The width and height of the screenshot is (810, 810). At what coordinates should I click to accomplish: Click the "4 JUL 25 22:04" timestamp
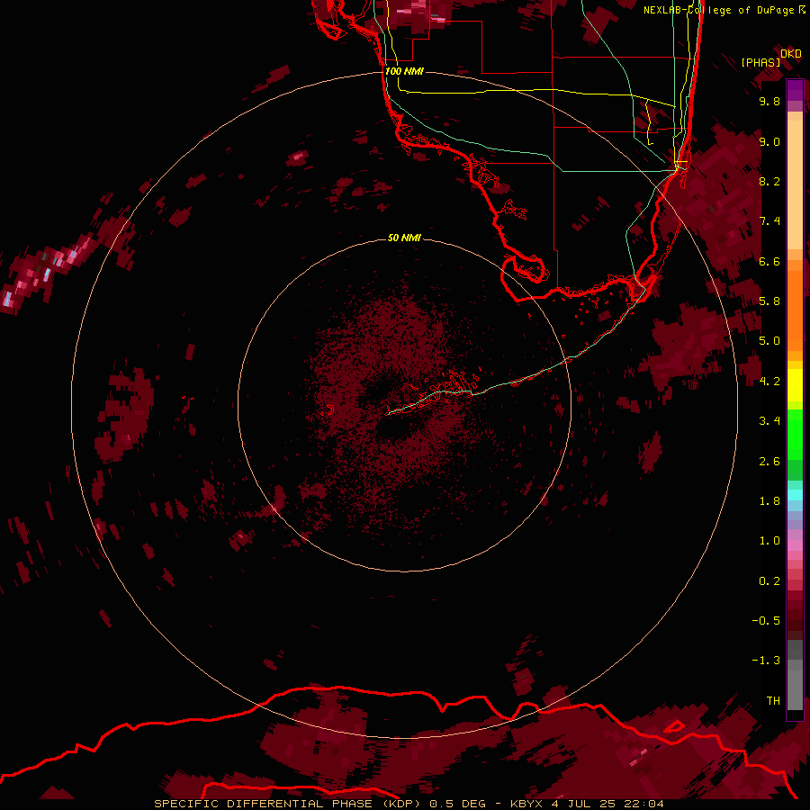coord(607,804)
